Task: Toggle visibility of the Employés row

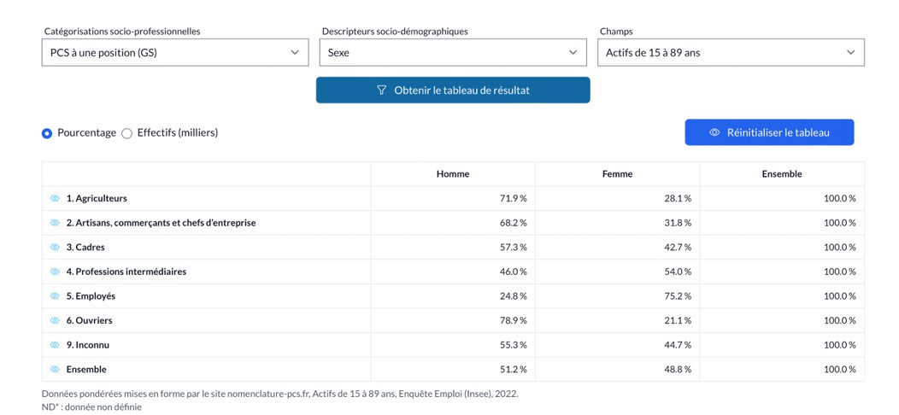Action: point(55,296)
